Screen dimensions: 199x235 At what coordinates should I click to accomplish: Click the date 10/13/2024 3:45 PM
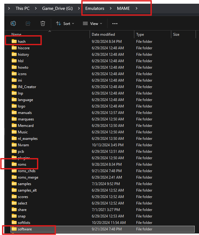click(108, 145)
